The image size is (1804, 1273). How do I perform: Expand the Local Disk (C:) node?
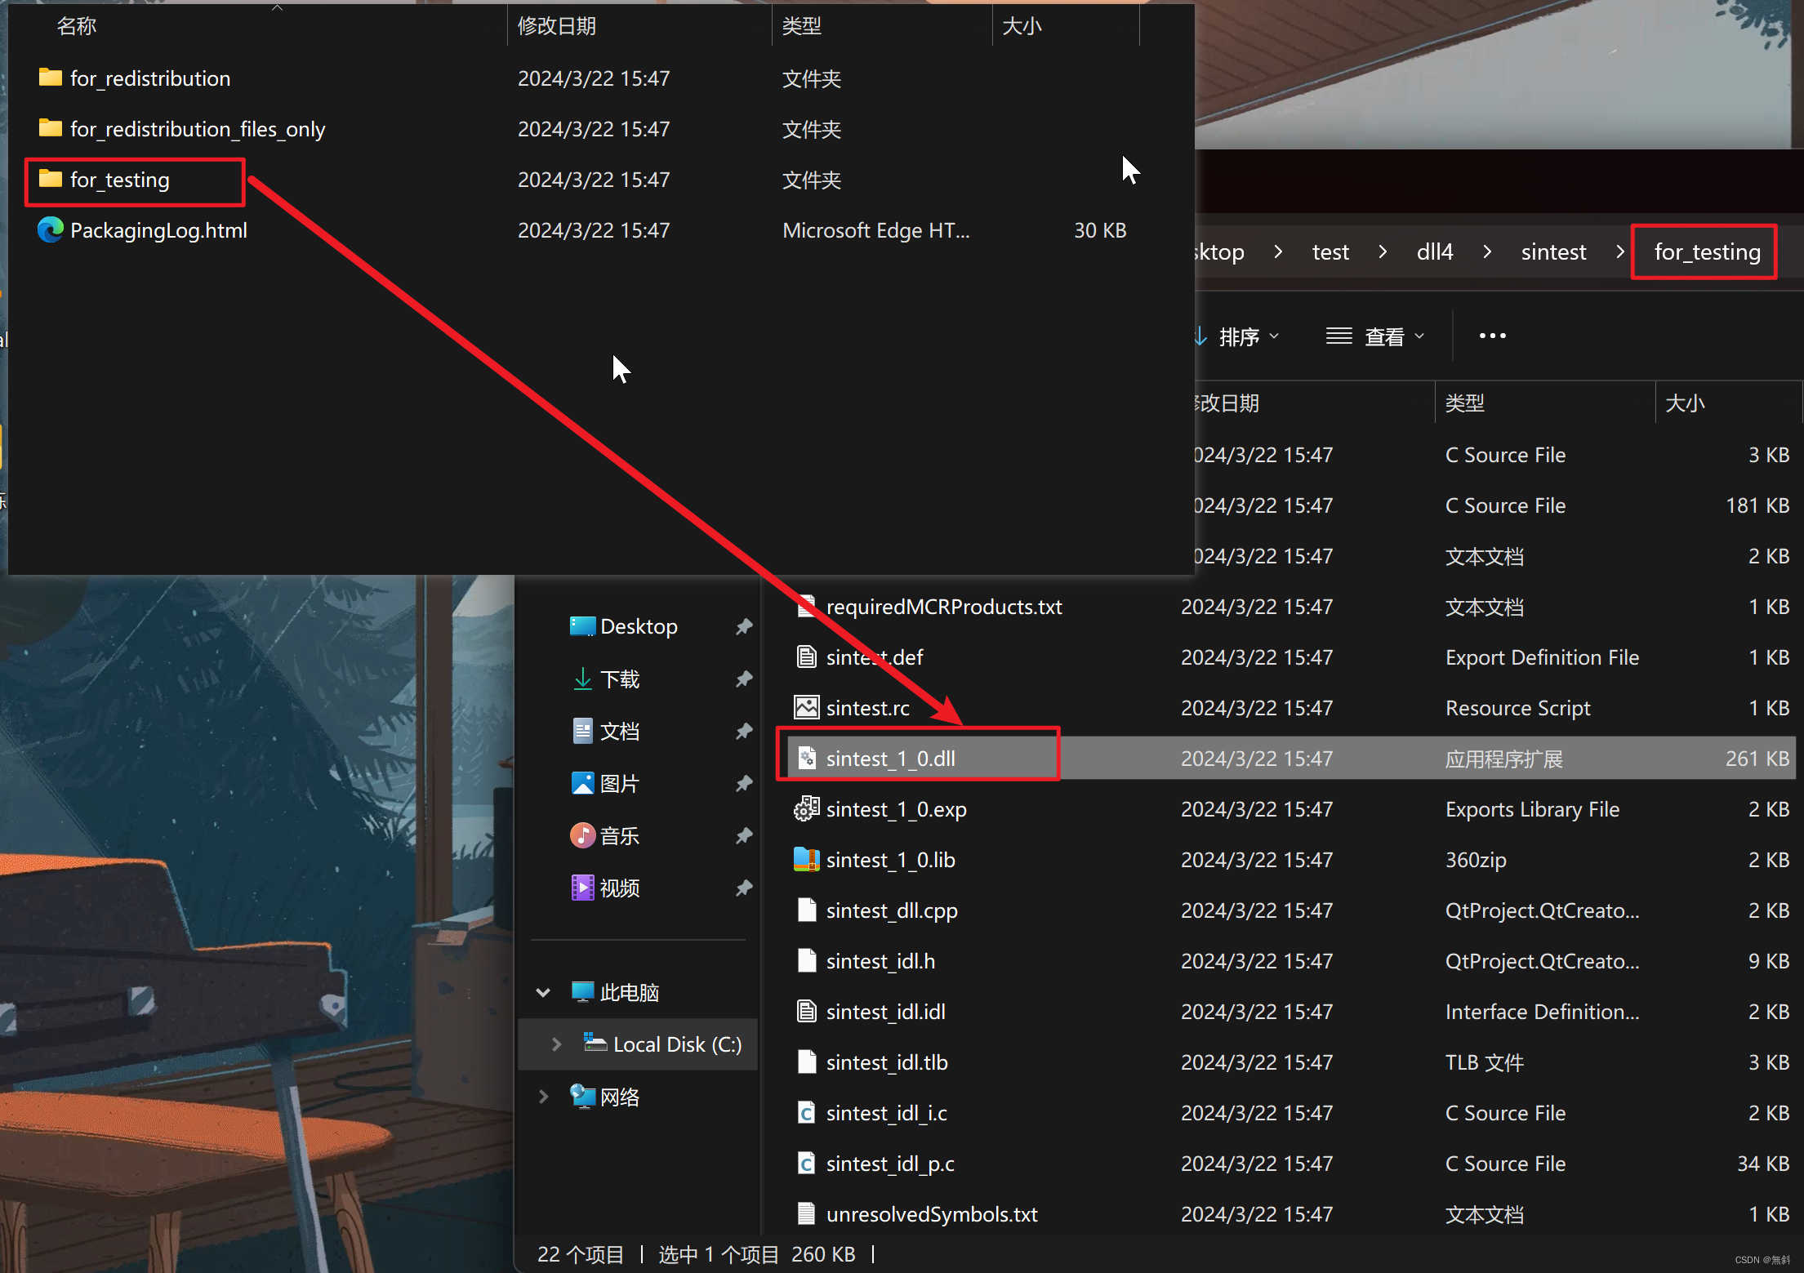click(x=556, y=1044)
